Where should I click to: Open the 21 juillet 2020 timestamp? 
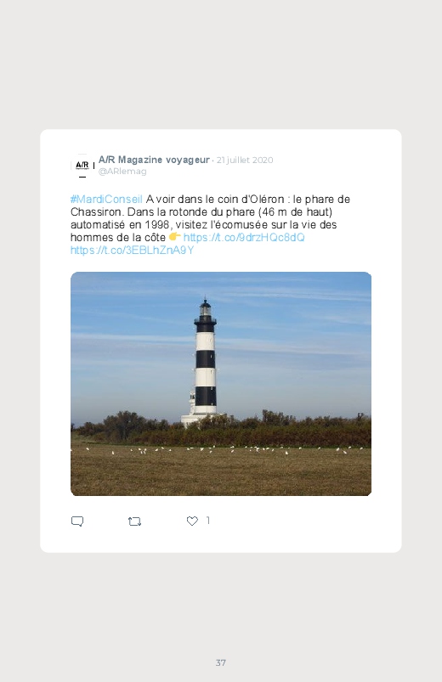click(x=244, y=160)
